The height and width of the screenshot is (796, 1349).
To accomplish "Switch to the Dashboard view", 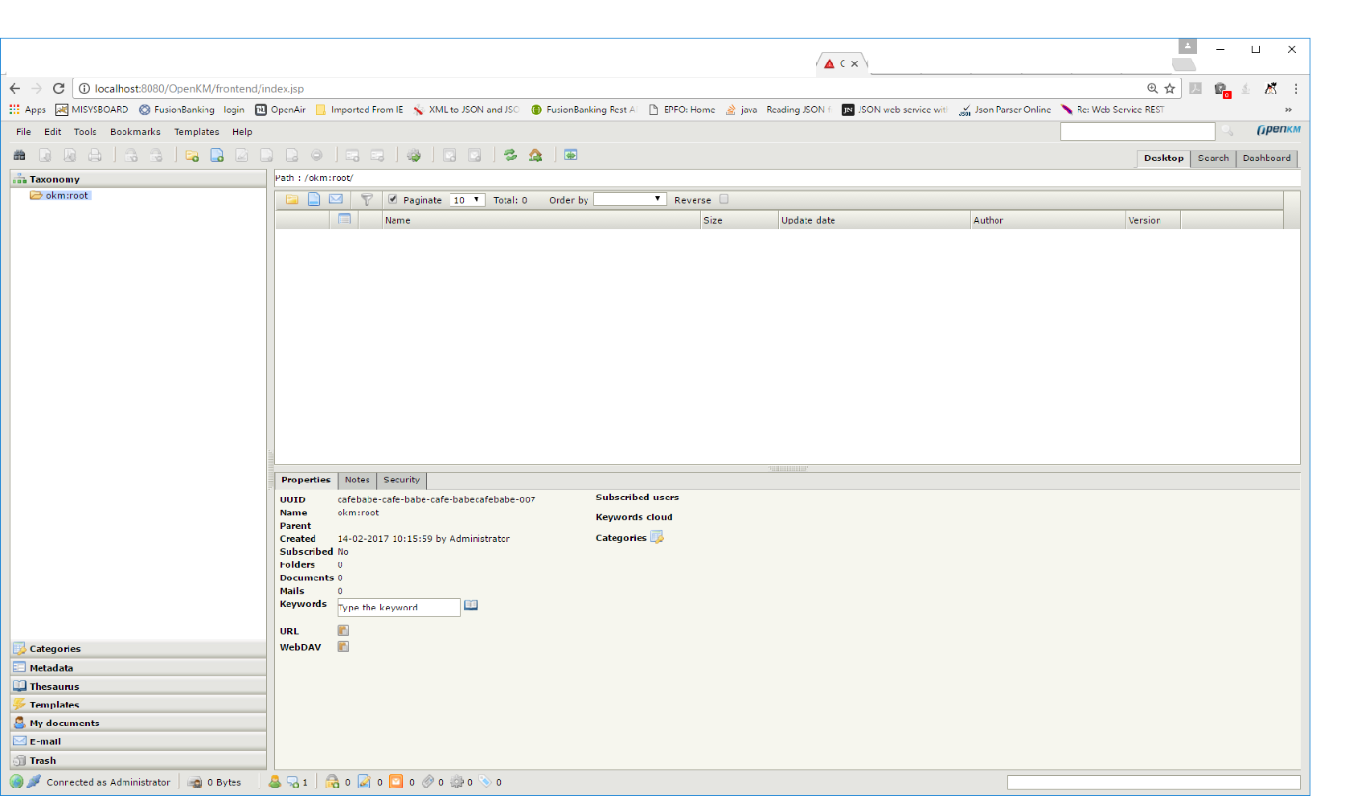I will pos(1266,158).
